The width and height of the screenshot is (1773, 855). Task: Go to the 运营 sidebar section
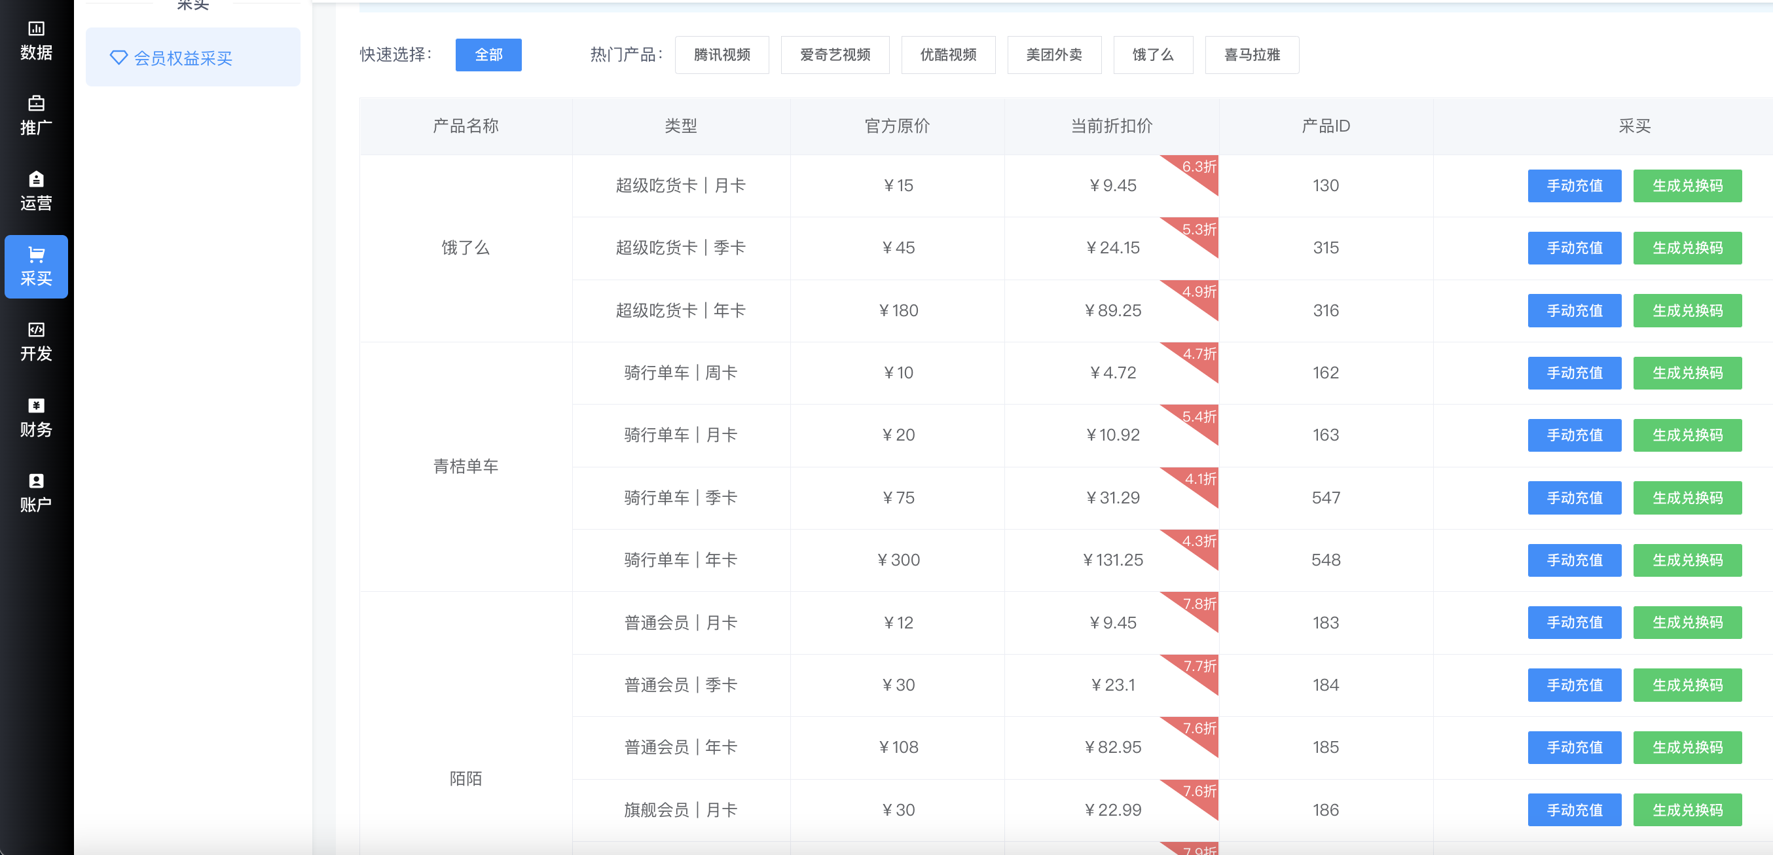pyautogui.click(x=36, y=191)
